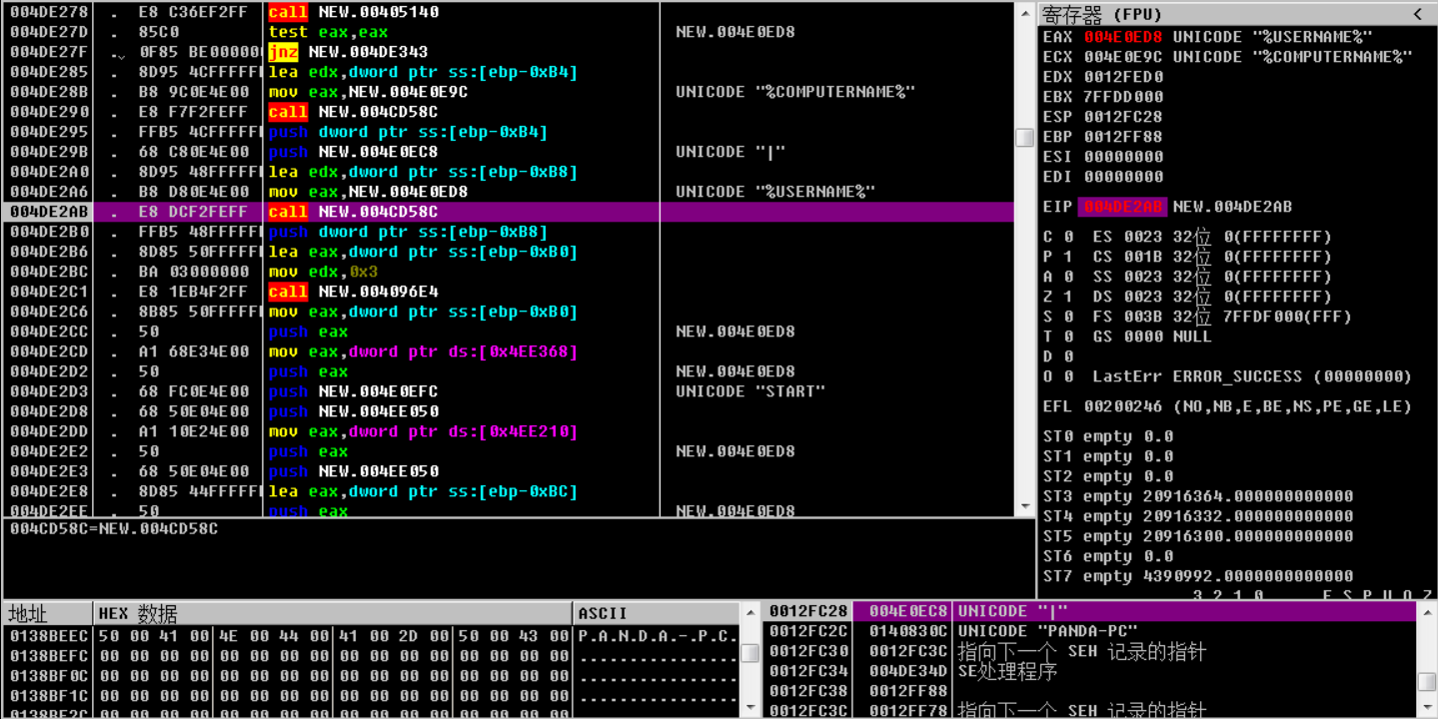Click the LastErr ERROR_SUCCESS entry

click(x=1252, y=376)
